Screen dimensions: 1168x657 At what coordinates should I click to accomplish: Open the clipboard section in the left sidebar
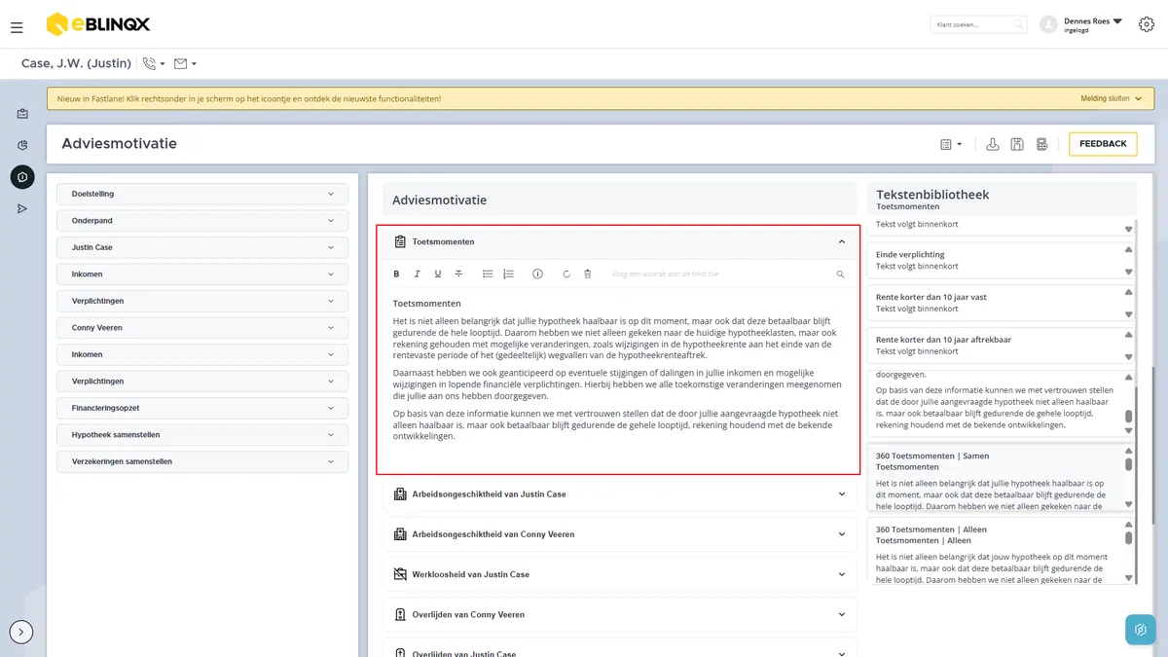pos(22,114)
